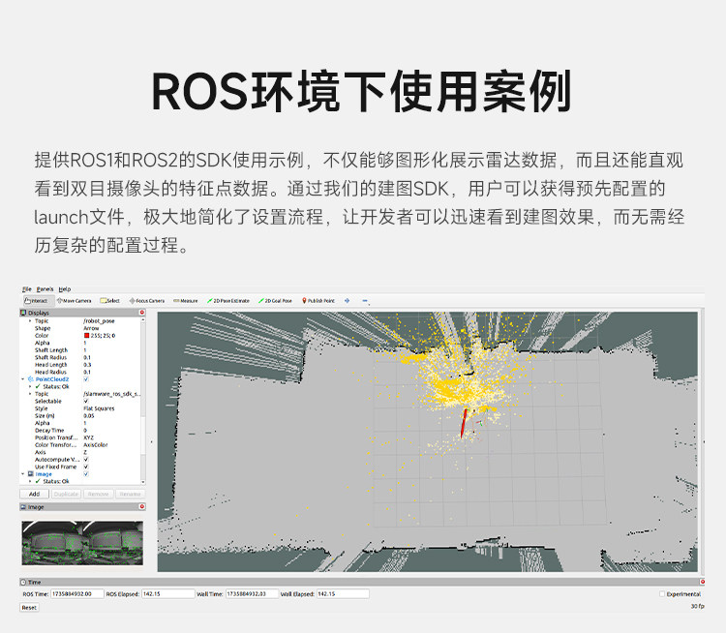
Task: Toggle the Use Fixed Frame checkbox
Action: [85, 467]
